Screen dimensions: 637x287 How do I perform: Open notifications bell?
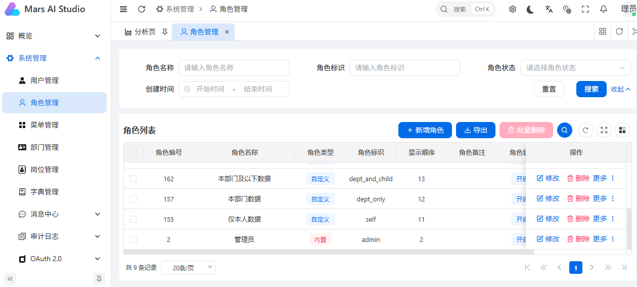click(604, 9)
